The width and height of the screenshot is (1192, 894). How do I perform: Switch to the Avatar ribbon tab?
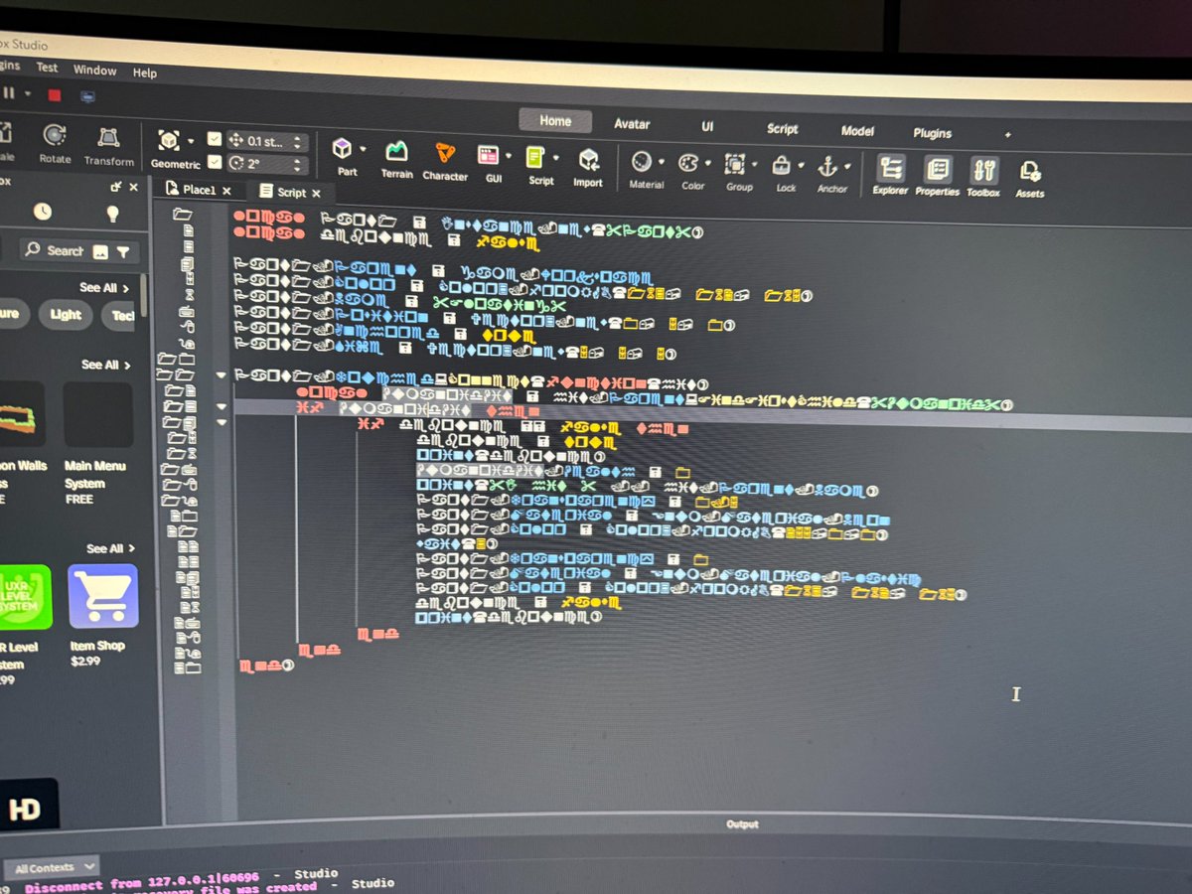pyautogui.click(x=632, y=124)
